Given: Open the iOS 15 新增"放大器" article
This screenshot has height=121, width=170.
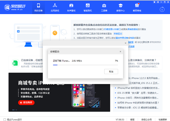Looking at the screenshot, I should click(138, 93).
